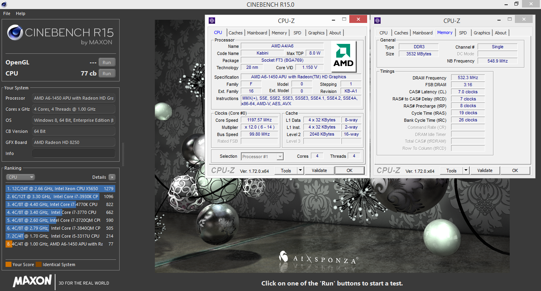Click the Cores x GHz field
The width and height of the screenshot is (541, 291).
pyautogui.click(x=74, y=109)
